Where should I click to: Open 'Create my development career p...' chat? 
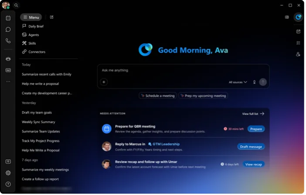(47, 93)
